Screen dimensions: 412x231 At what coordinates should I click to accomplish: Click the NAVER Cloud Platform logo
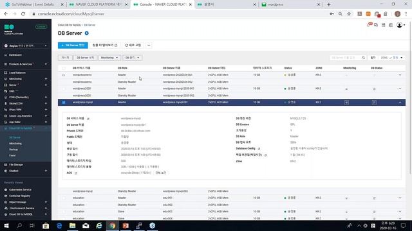14,30
